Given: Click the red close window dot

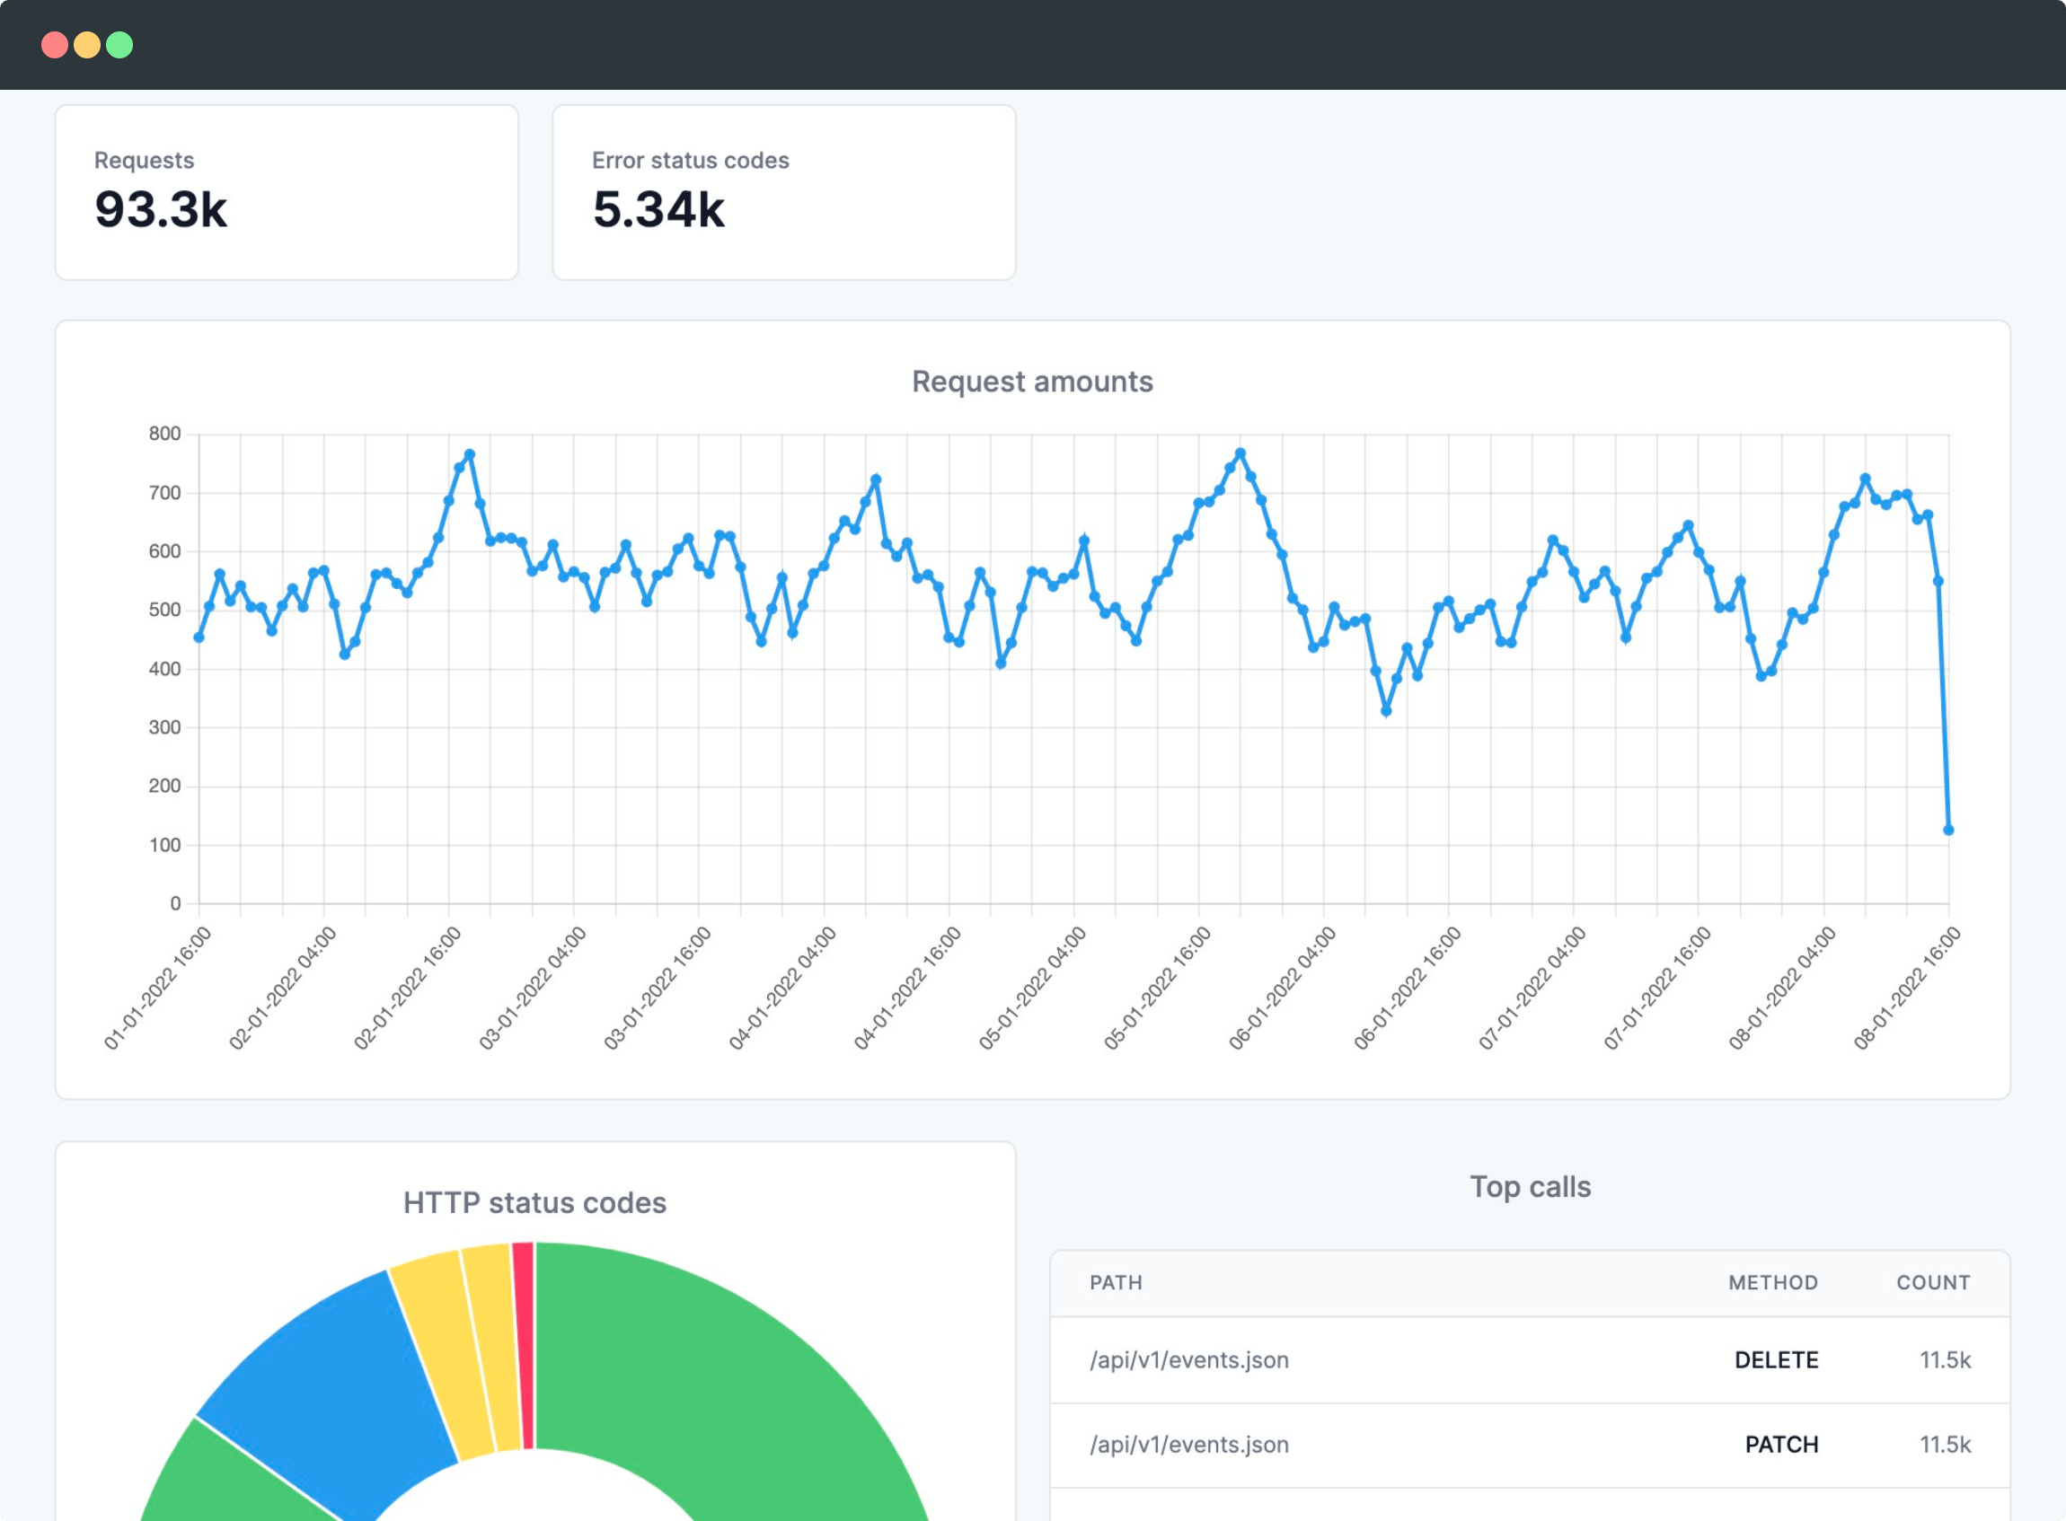Looking at the screenshot, I should pos(54,45).
